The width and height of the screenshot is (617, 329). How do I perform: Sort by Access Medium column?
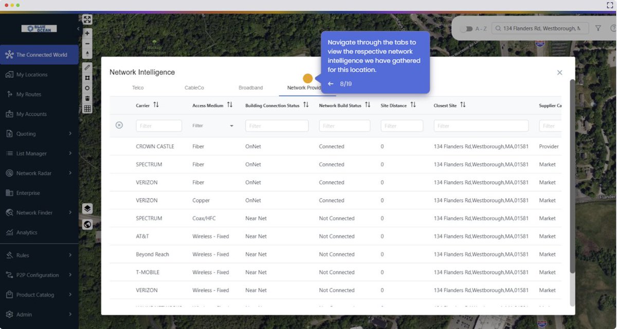point(230,105)
